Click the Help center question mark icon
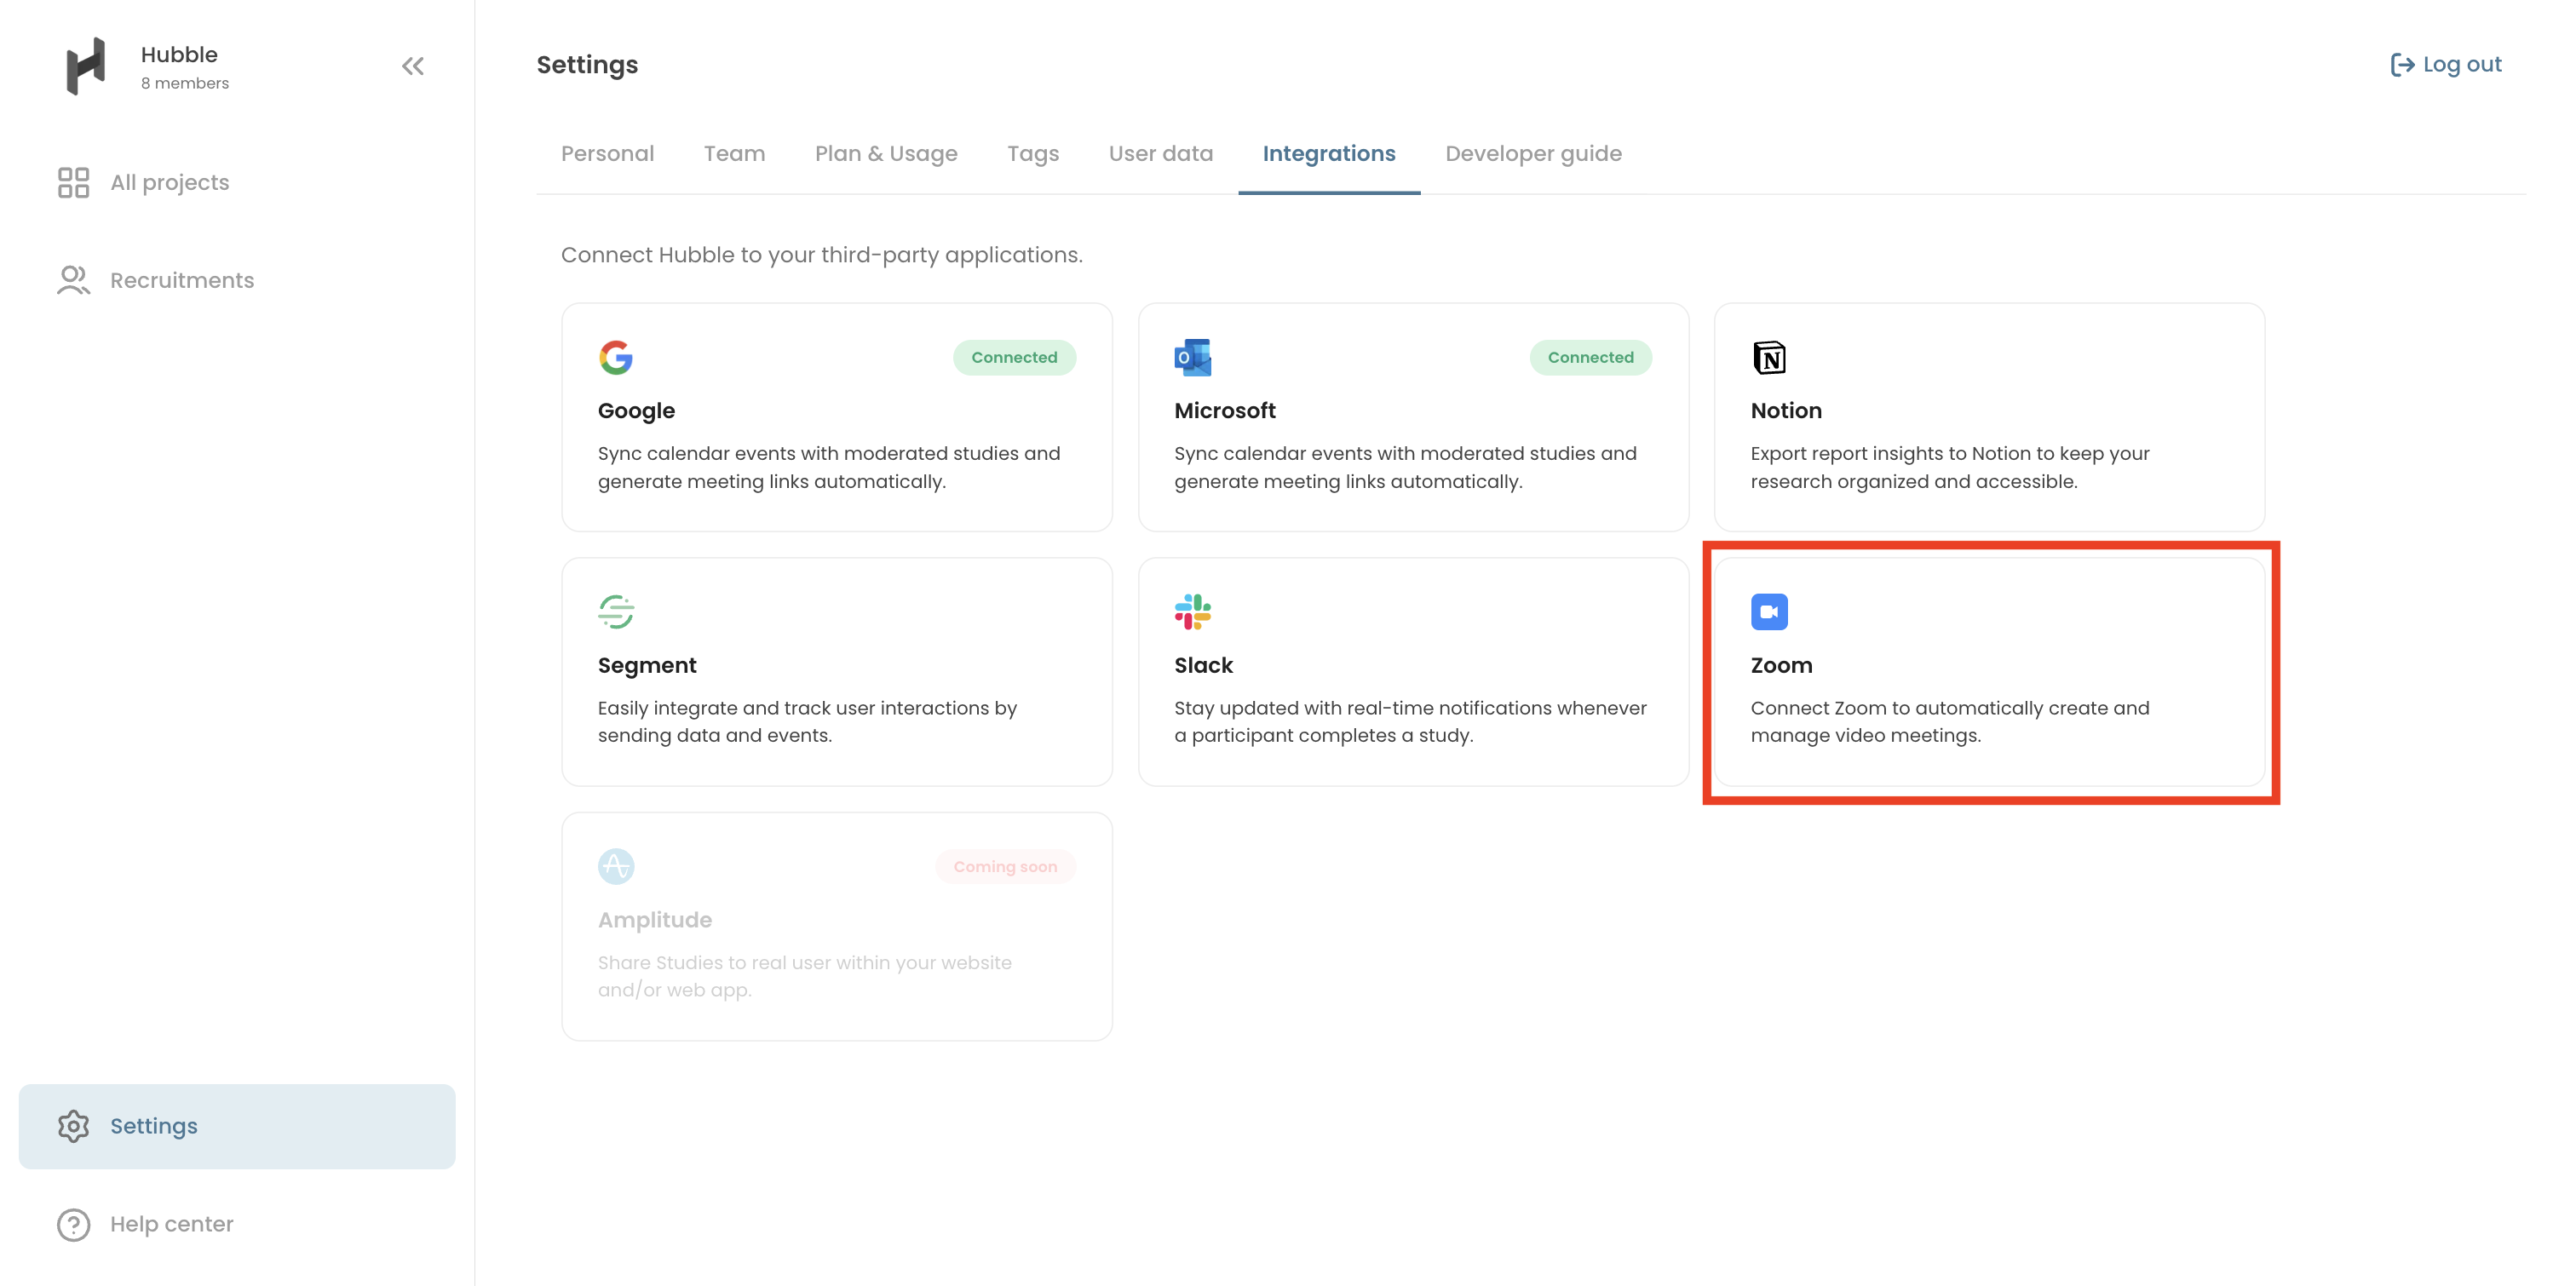The image size is (2576, 1286). point(73,1224)
